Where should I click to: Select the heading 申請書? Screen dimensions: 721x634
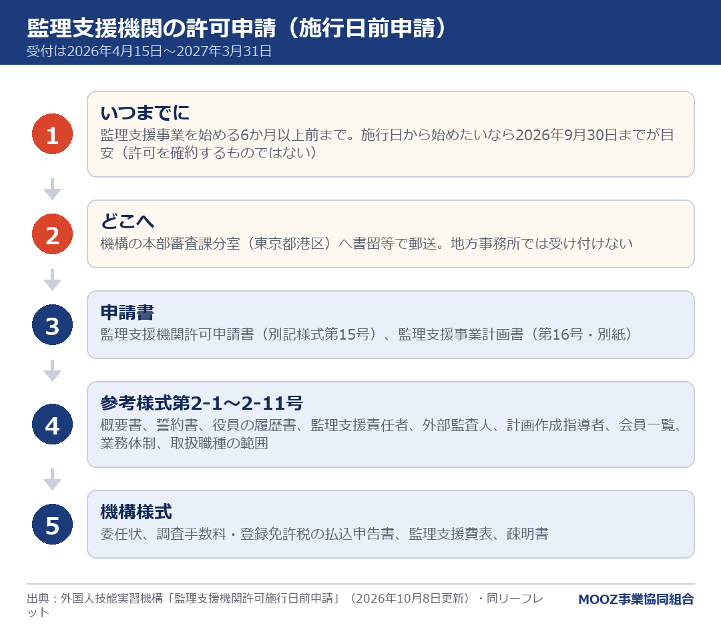point(128,312)
